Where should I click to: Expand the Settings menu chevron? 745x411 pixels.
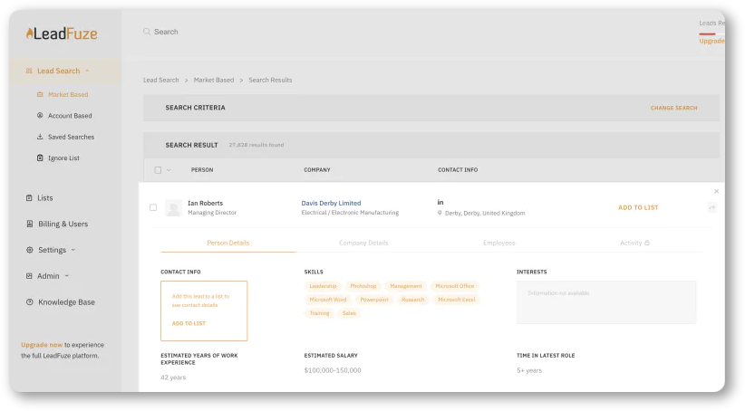[x=73, y=250]
